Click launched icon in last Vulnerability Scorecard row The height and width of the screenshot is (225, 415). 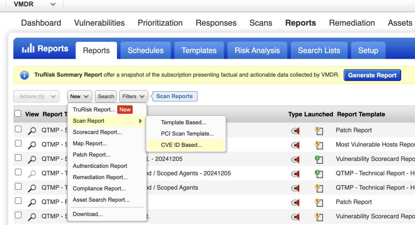click(319, 217)
